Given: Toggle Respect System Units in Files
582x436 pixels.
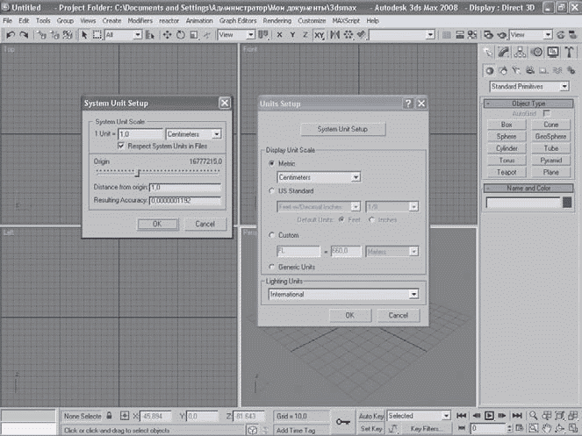Looking at the screenshot, I should (121, 145).
